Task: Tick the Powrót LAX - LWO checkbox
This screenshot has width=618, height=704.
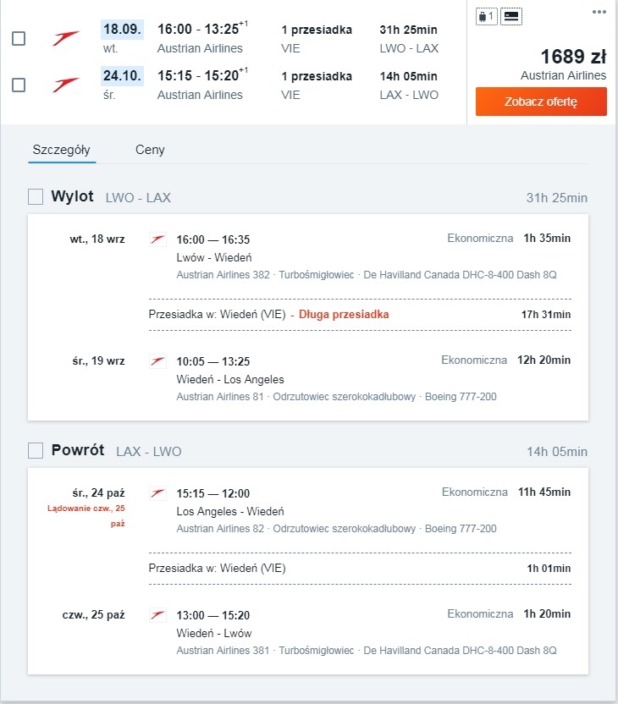Action: (x=36, y=450)
